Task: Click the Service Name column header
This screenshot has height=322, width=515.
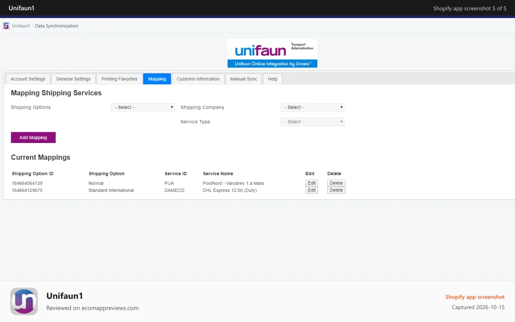Action: (x=218, y=174)
